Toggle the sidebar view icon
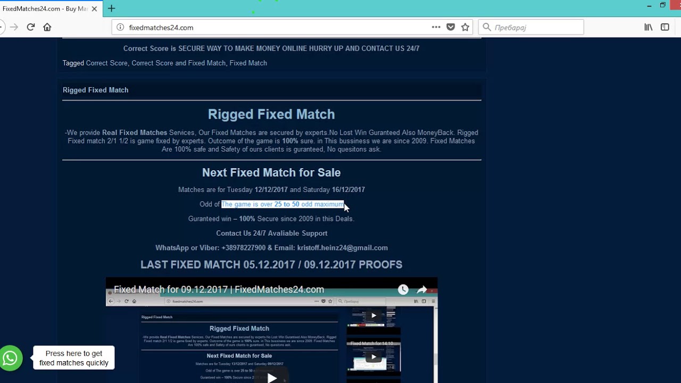This screenshot has height=383, width=681. [665, 27]
